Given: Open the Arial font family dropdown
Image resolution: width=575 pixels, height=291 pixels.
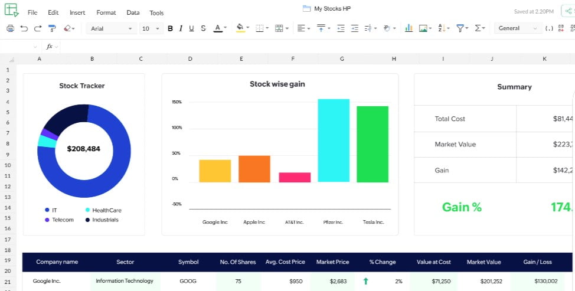Looking at the screenshot, I should coord(111,28).
